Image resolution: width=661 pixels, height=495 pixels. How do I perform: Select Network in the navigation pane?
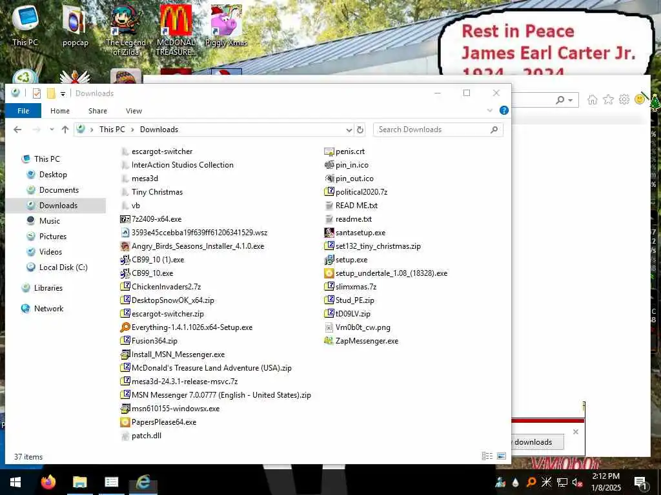tap(48, 309)
